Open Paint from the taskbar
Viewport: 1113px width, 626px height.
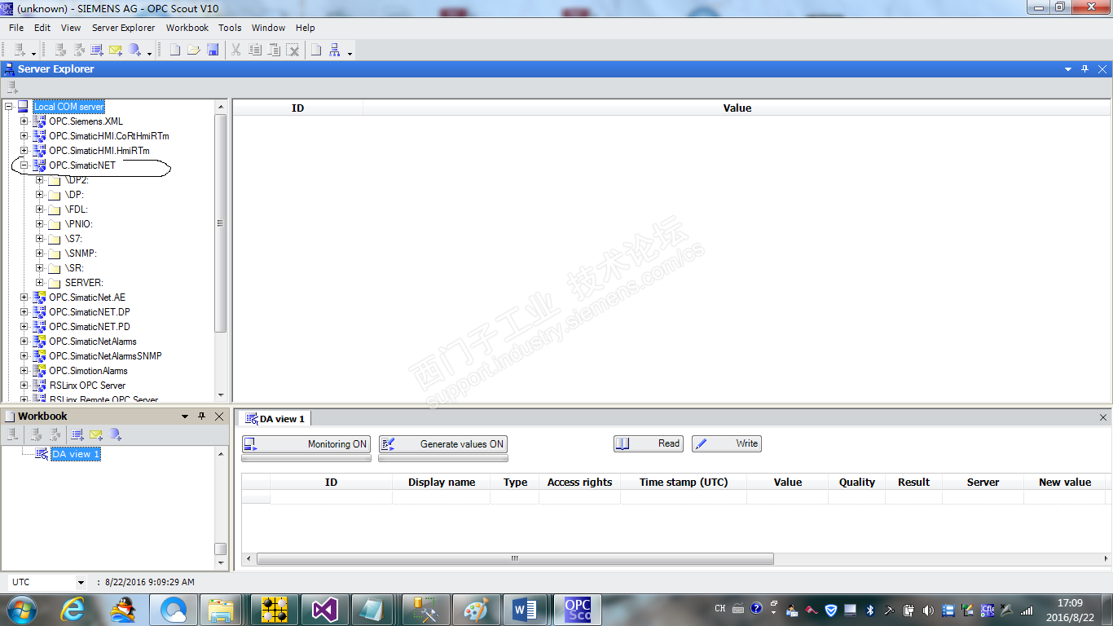click(x=475, y=610)
